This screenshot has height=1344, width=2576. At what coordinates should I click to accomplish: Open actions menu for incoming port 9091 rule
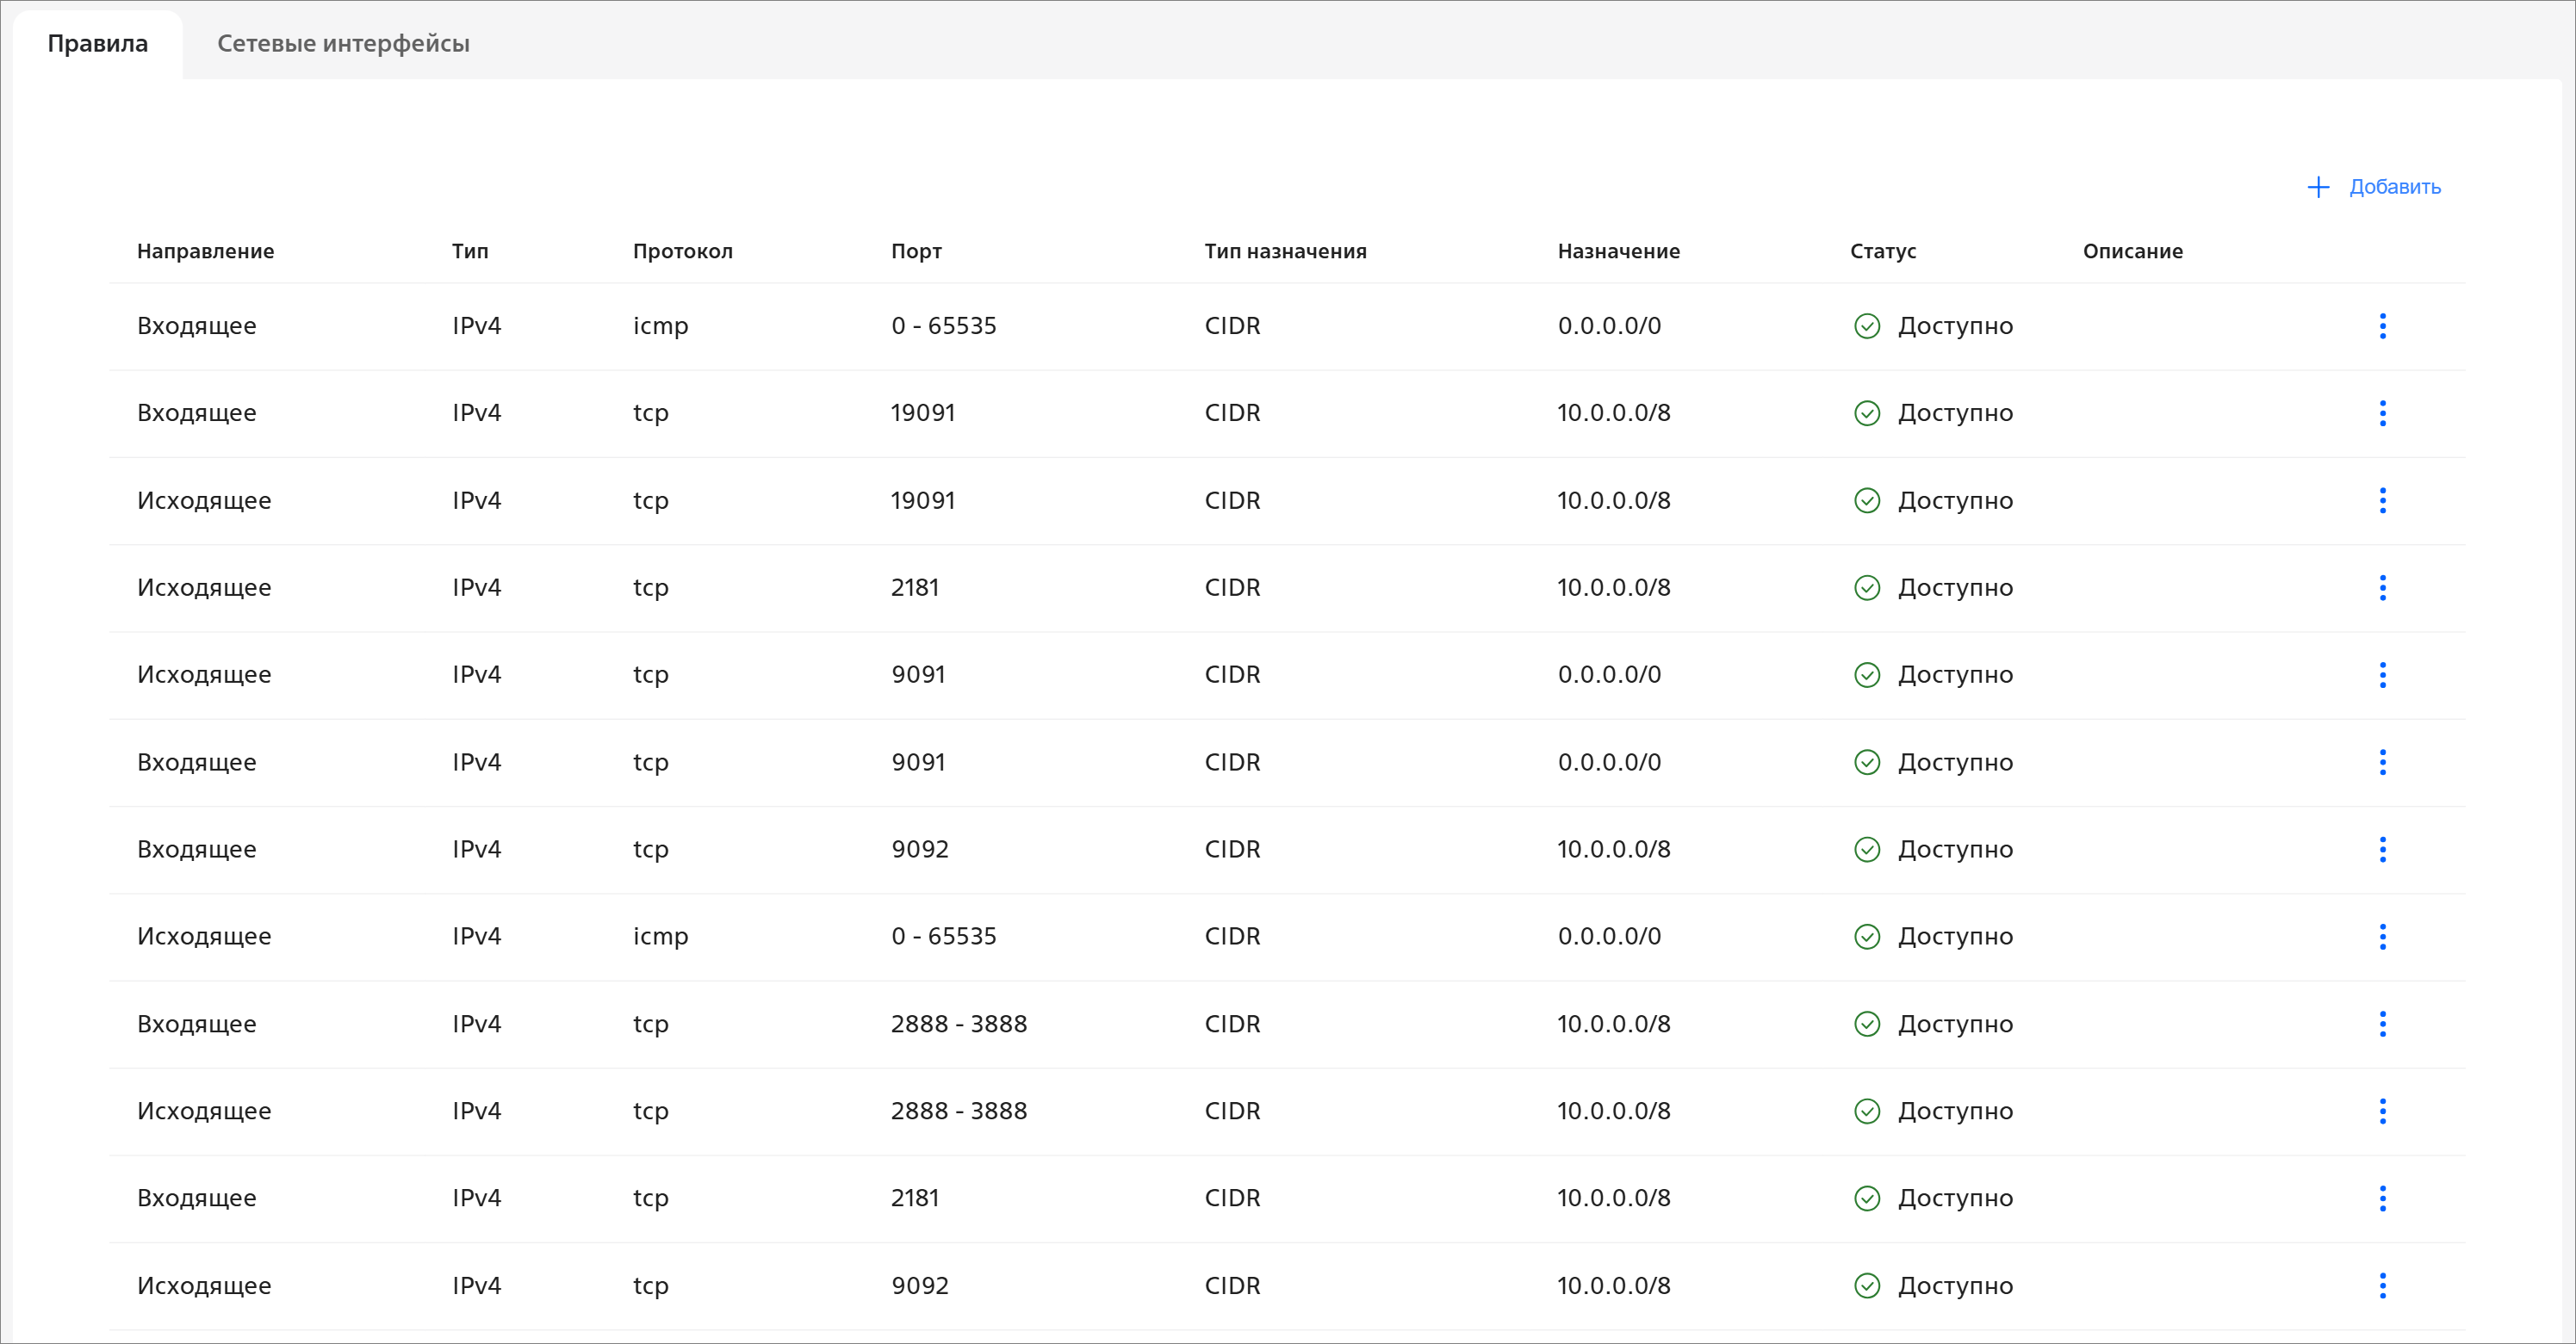point(2382,762)
